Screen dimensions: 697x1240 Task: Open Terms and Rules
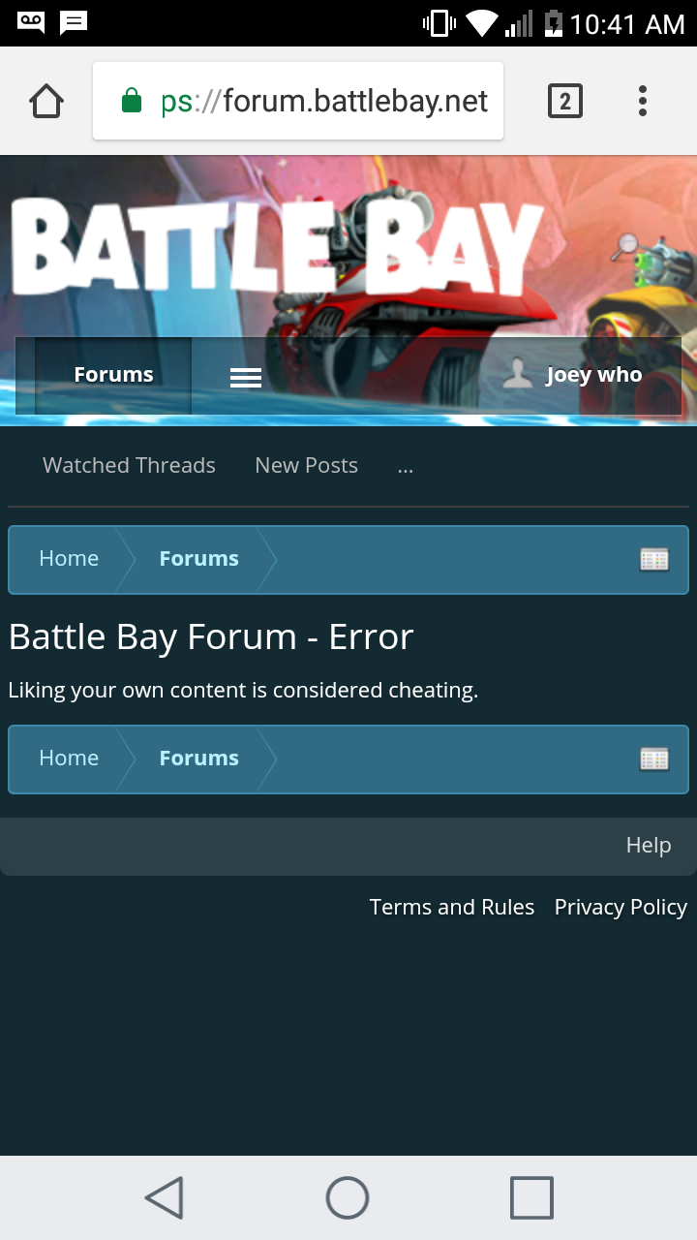coord(452,907)
